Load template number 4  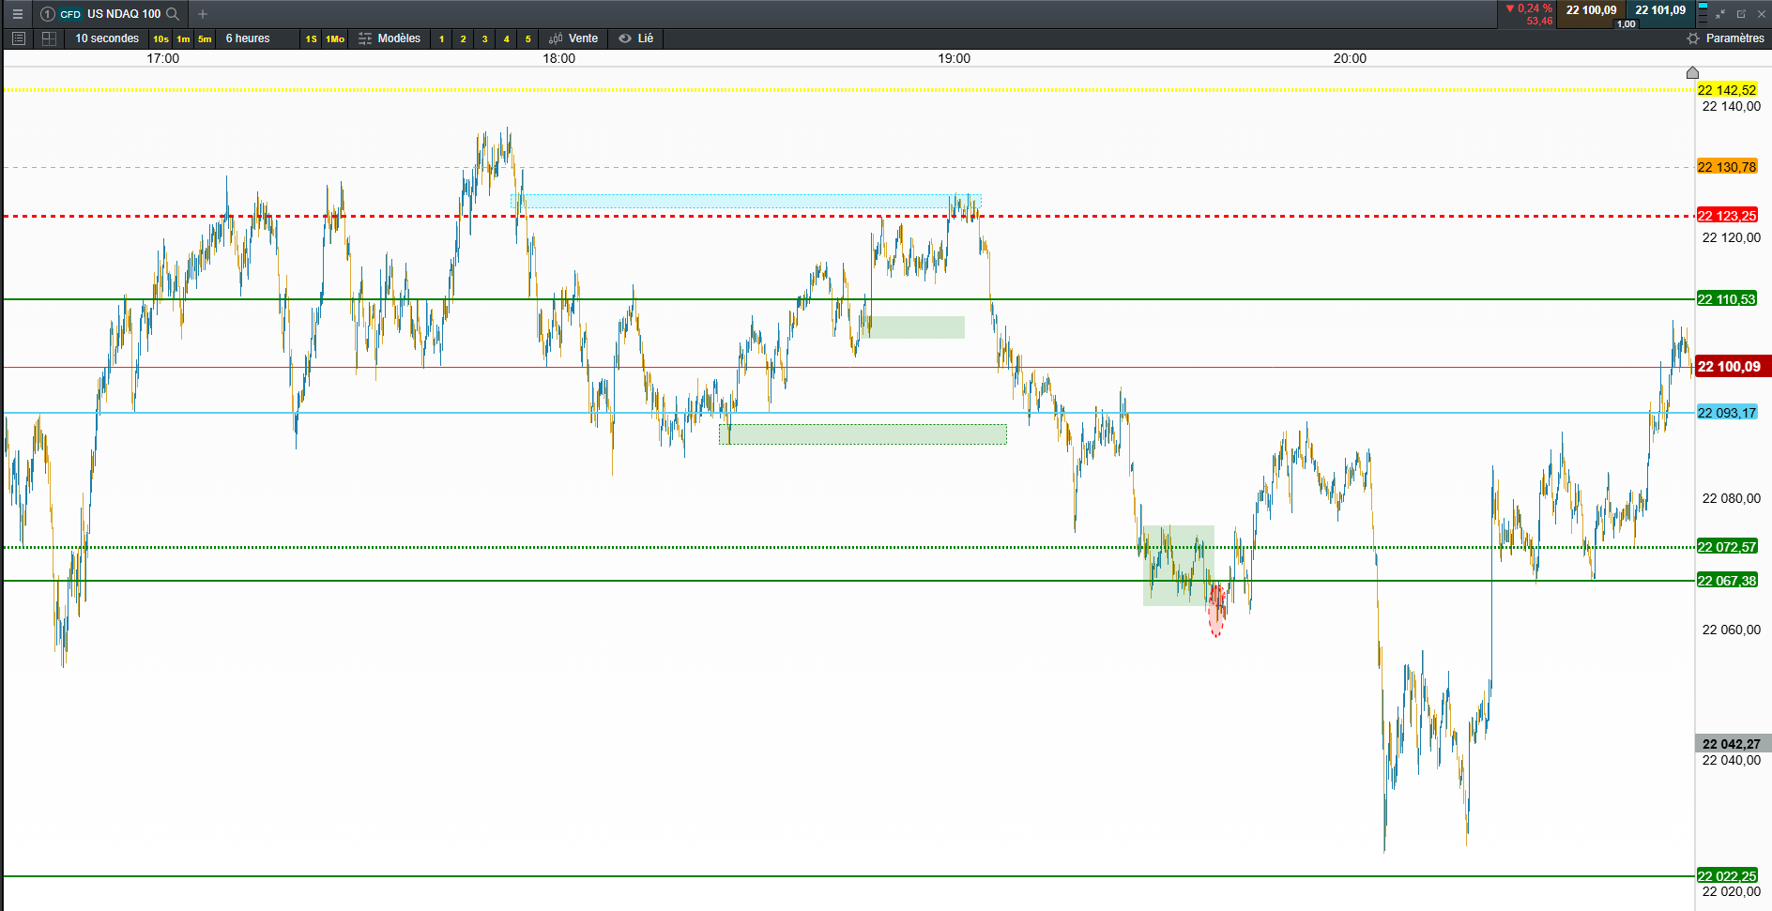tap(506, 39)
